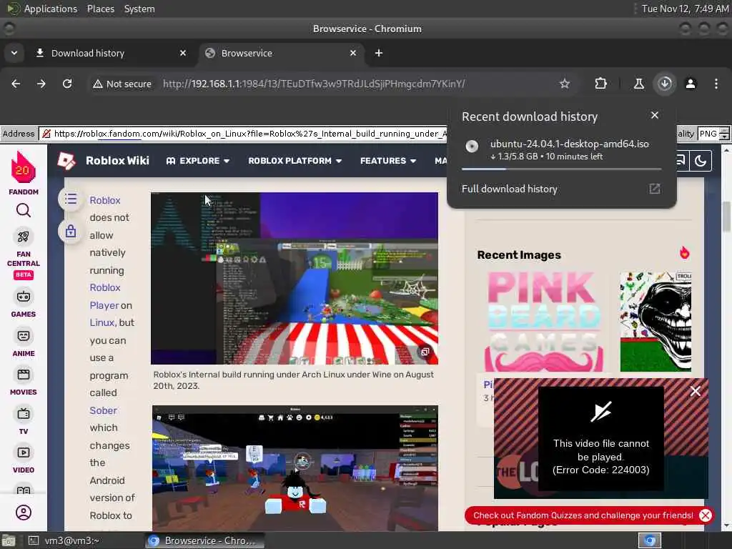Click the Roblox Wiki logo icon
This screenshot has height=549, width=732.
(x=66, y=161)
